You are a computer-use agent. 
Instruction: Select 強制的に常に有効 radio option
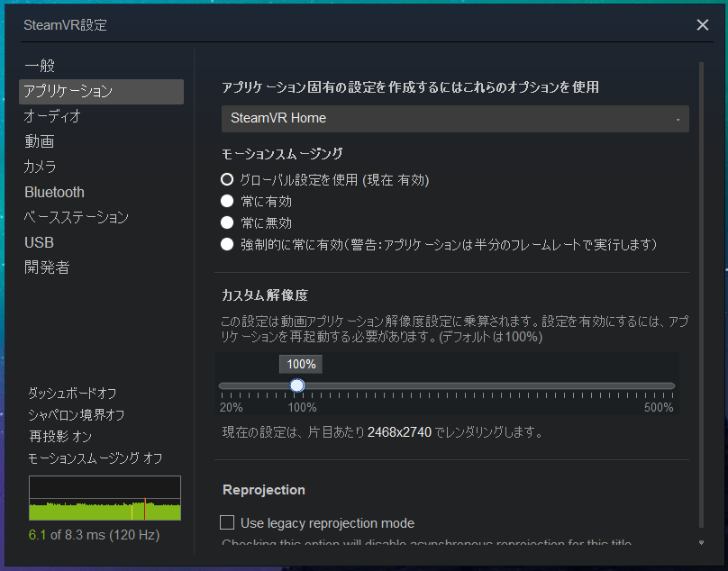[x=227, y=244]
